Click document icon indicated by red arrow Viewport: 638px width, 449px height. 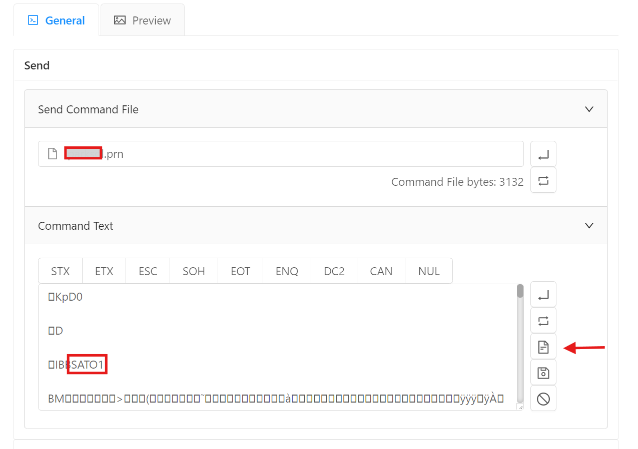point(543,347)
